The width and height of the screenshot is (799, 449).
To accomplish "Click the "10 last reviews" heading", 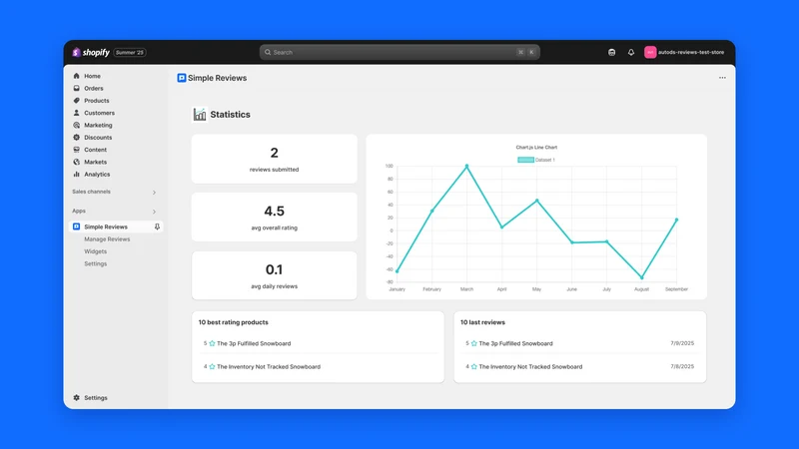I will pos(482,322).
